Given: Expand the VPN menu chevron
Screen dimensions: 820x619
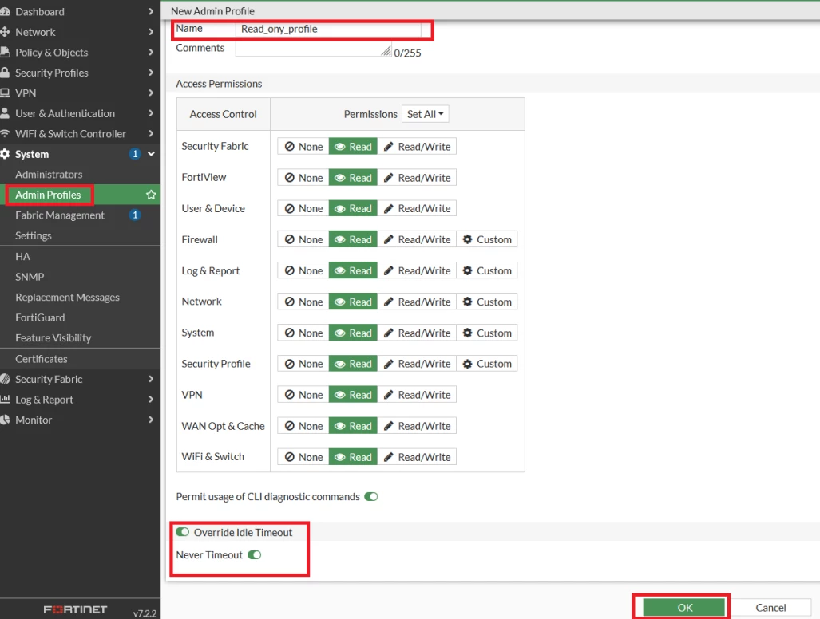Looking at the screenshot, I should (x=151, y=93).
